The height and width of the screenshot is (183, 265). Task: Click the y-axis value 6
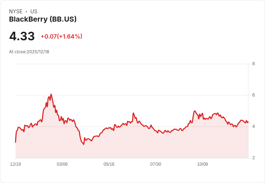[x=253, y=95]
